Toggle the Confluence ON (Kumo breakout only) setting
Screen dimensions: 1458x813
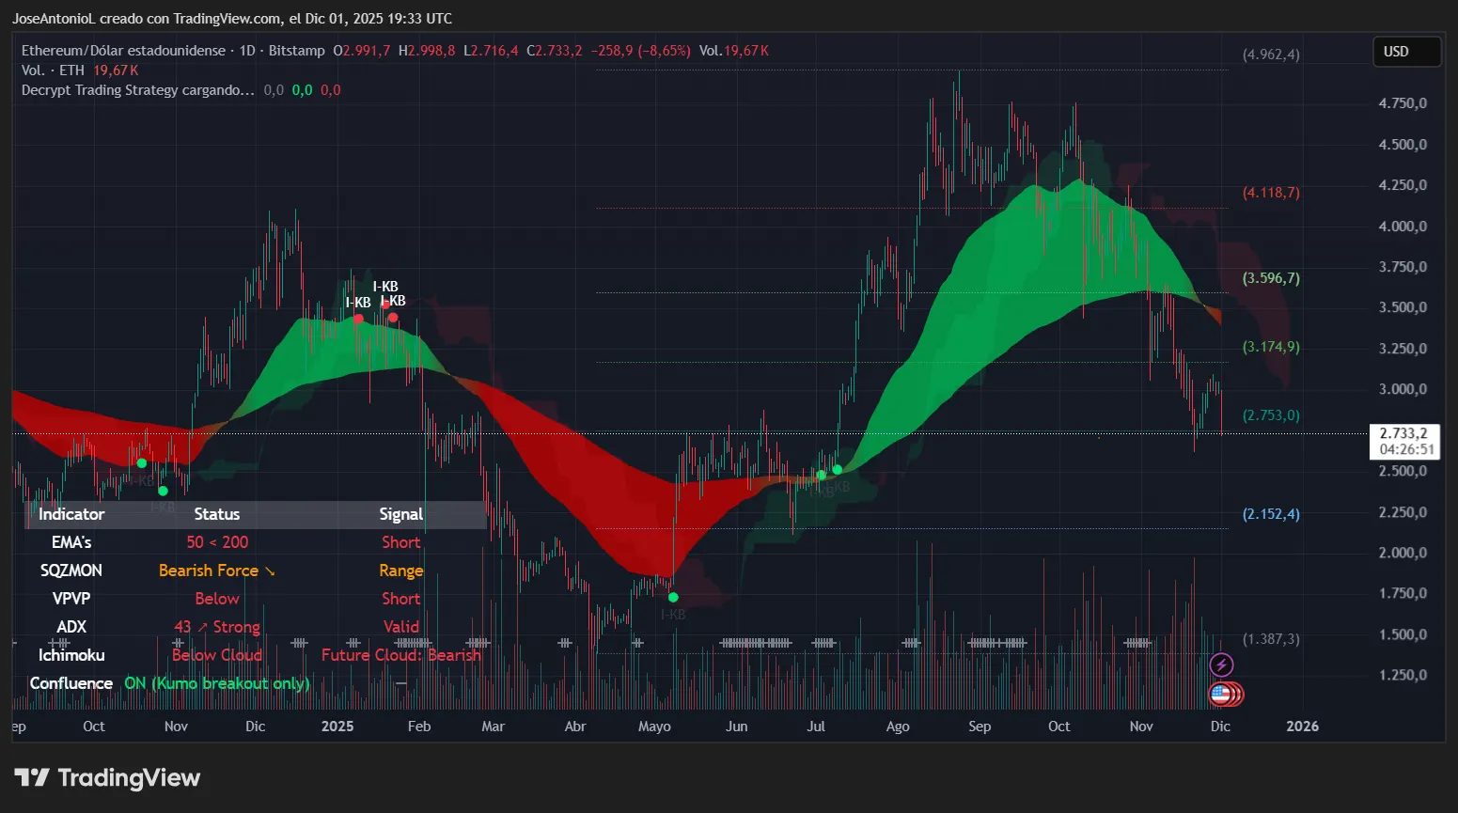coord(216,683)
